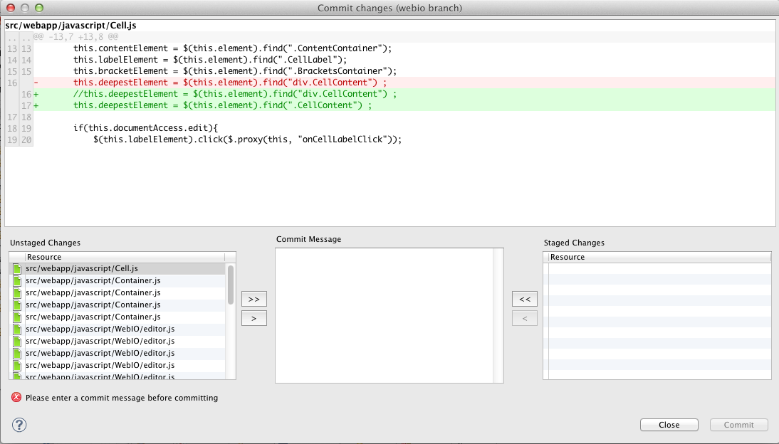Stage selected file with the > button
Viewport: 779px width, 444px height.
[x=254, y=318]
